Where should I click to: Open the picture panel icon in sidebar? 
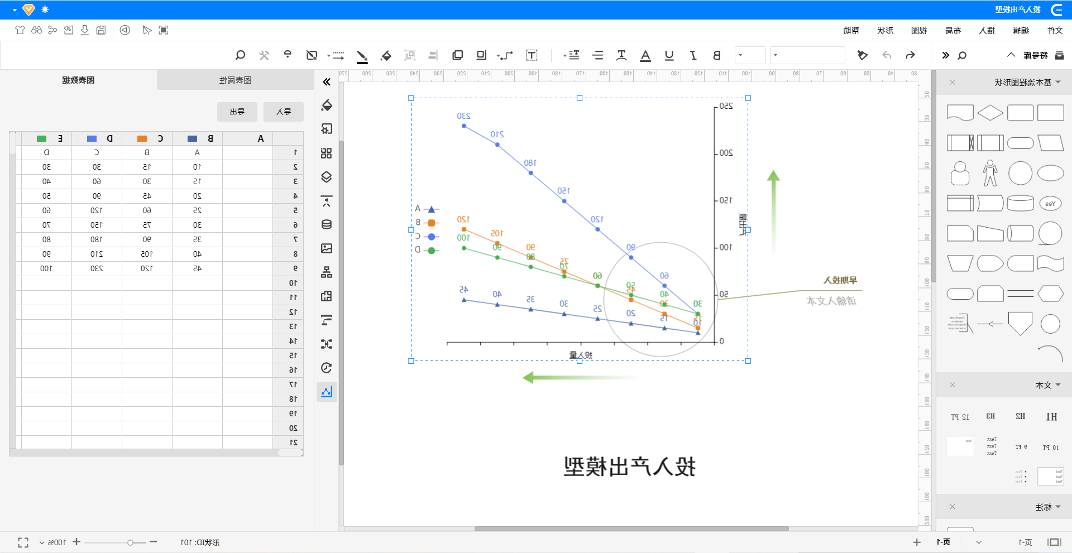[327, 248]
